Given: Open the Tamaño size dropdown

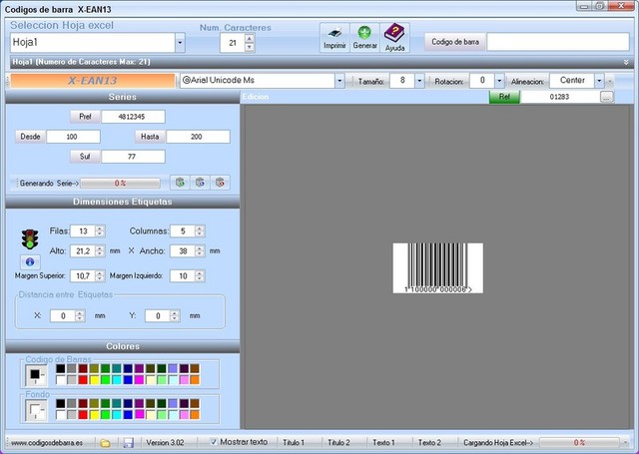Looking at the screenshot, I should pyautogui.click(x=419, y=81).
